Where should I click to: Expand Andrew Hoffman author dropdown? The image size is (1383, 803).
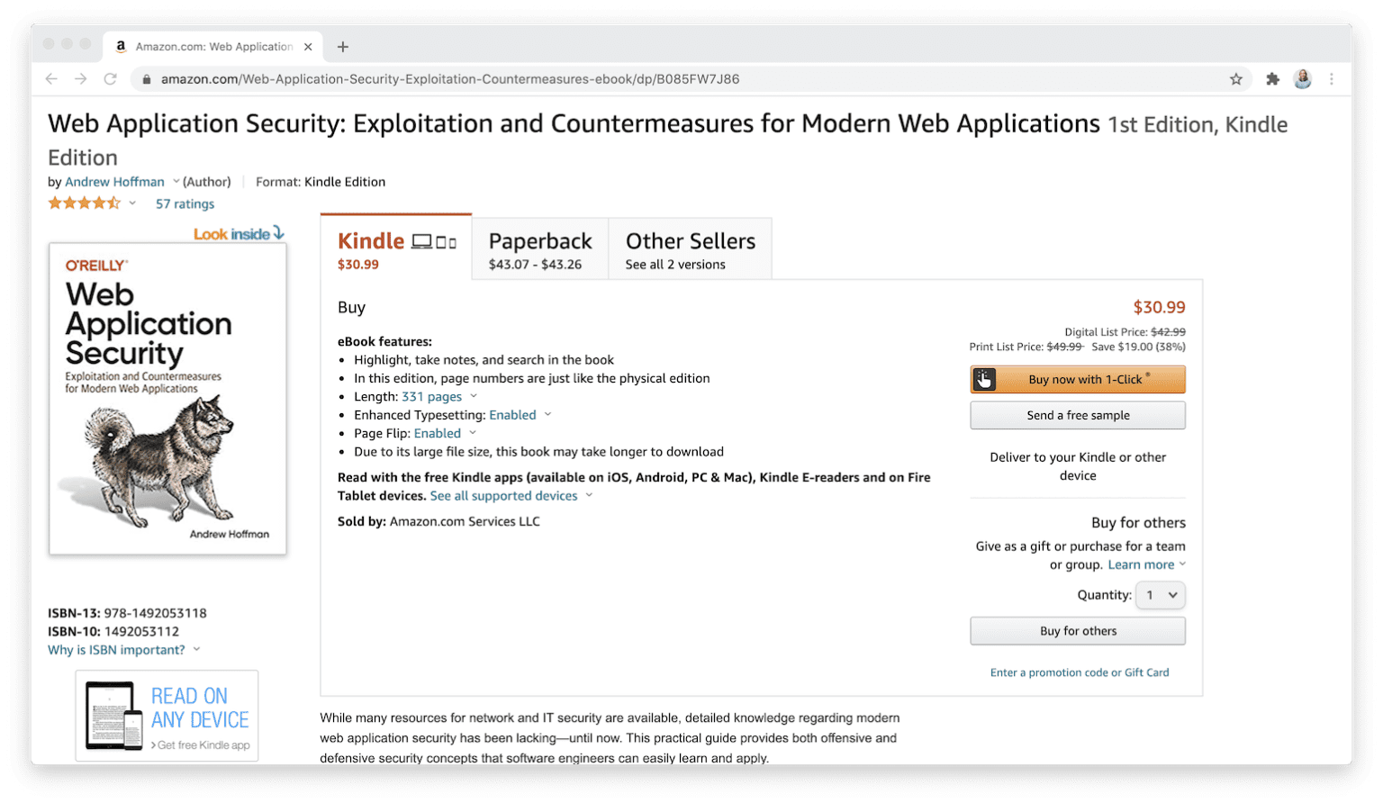tap(176, 182)
